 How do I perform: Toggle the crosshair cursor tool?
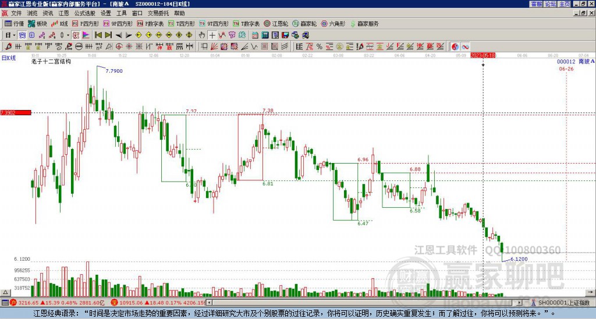tap(212, 35)
